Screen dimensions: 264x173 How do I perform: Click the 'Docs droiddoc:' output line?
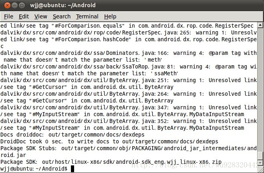[72, 135]
